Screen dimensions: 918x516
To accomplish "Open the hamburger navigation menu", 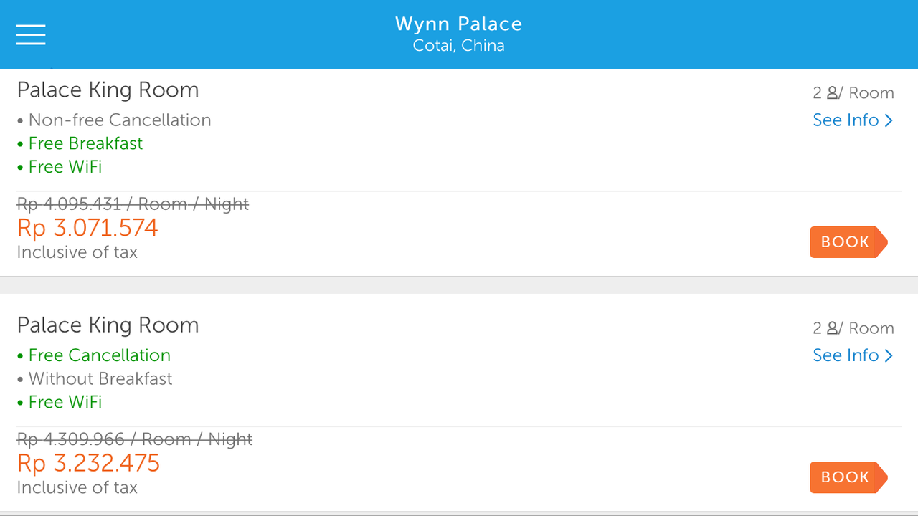I will (31, 34).
